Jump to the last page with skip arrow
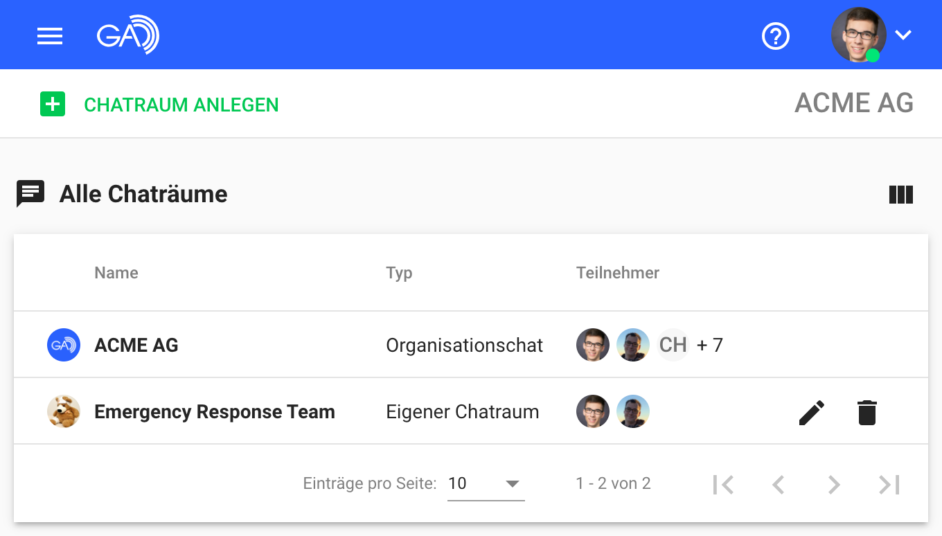 (889, 484)
